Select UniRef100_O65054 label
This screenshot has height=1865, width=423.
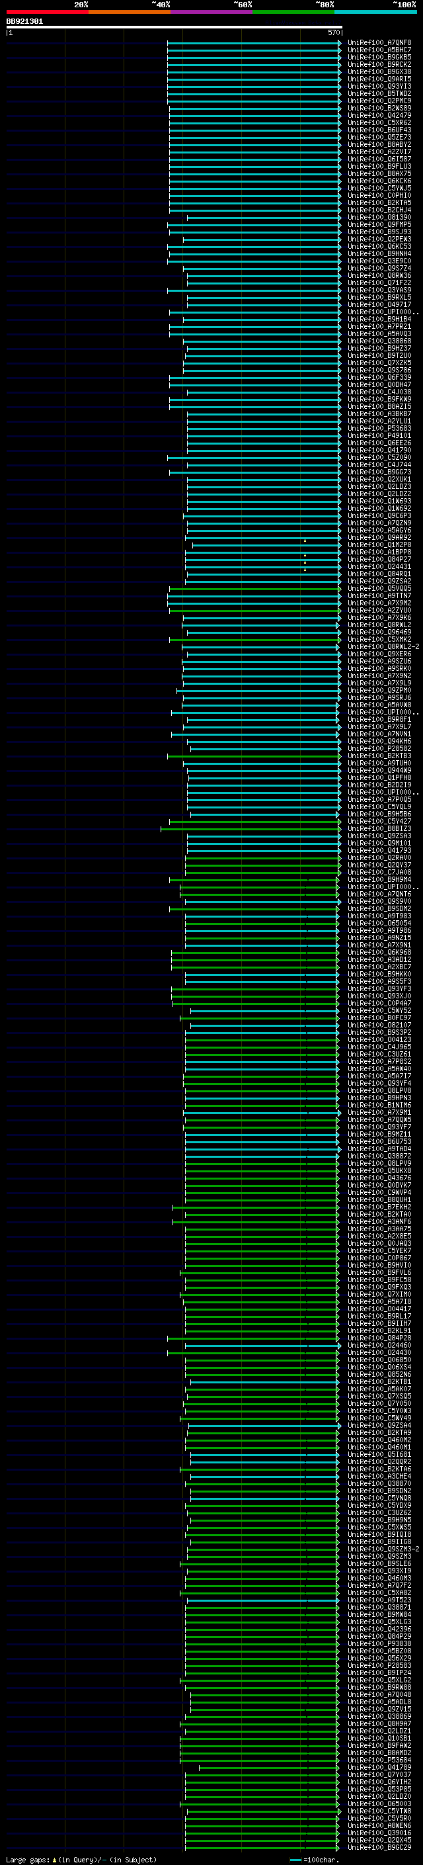379,923
